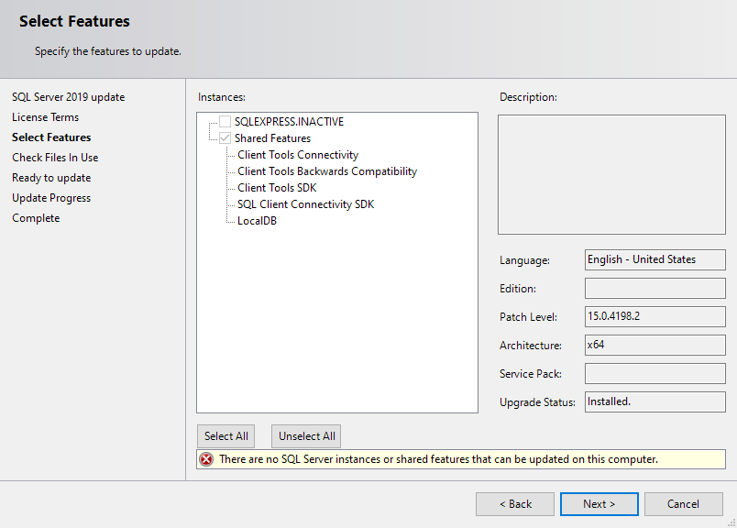Select Client Tools Backwards Compatibility
Viewport: 737px width, 528px height.
[x=325, y=170]
